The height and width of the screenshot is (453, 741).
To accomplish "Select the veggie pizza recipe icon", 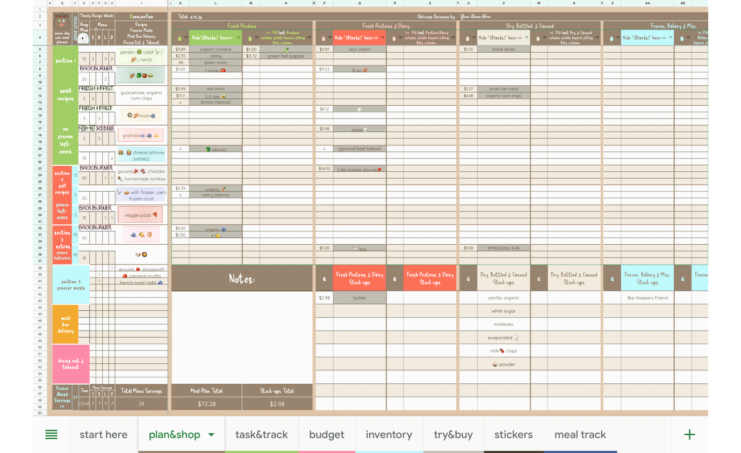I will coord(140,214).
